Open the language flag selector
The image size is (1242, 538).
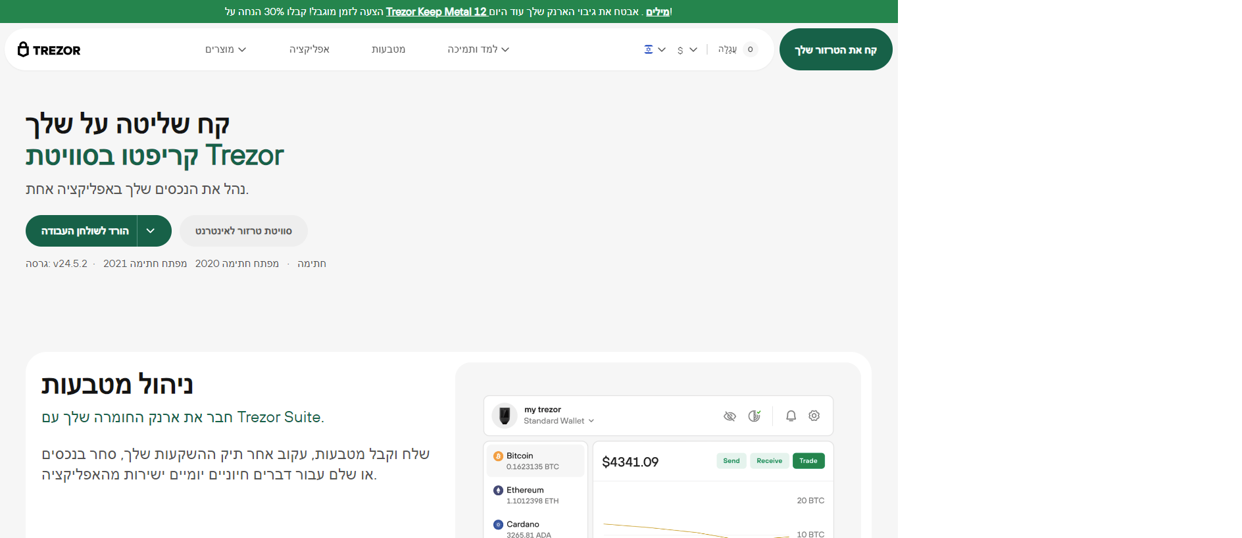(x=655, y=49)
